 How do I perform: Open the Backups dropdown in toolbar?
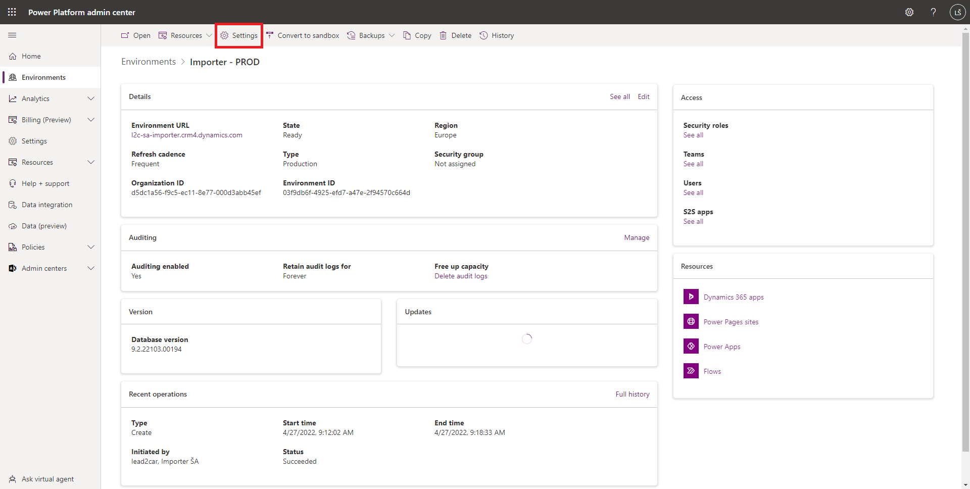[371, 35]
